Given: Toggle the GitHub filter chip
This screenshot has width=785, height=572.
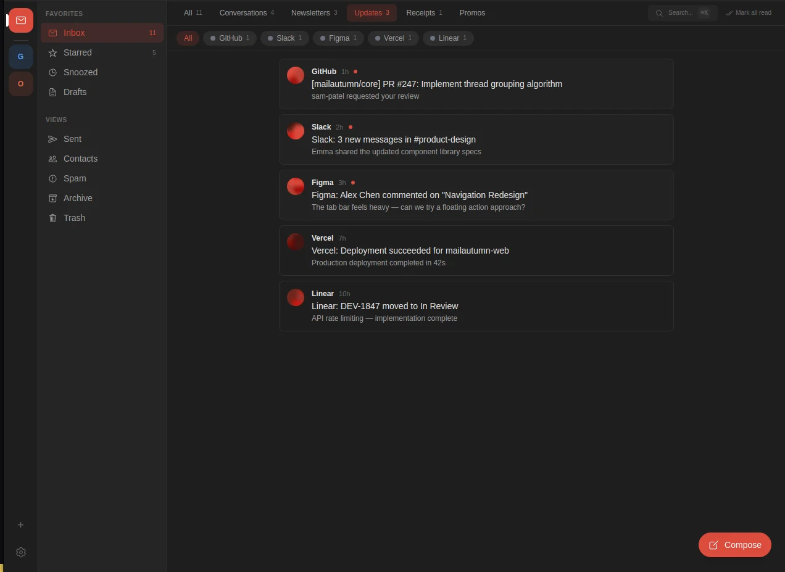Looking at the screenshot, I should tap(229, 38).
